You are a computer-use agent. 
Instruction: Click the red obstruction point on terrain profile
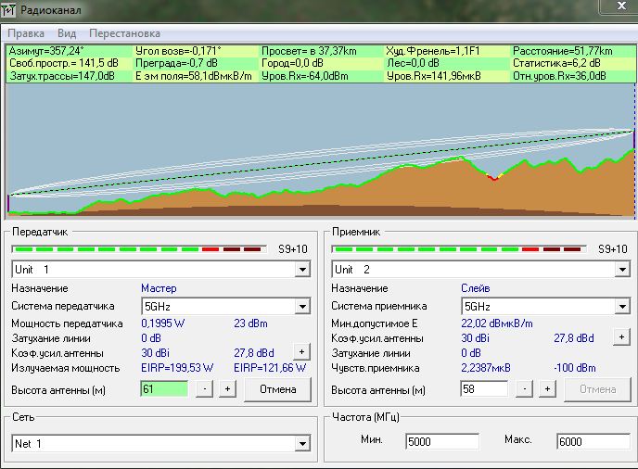coord(492,177)
